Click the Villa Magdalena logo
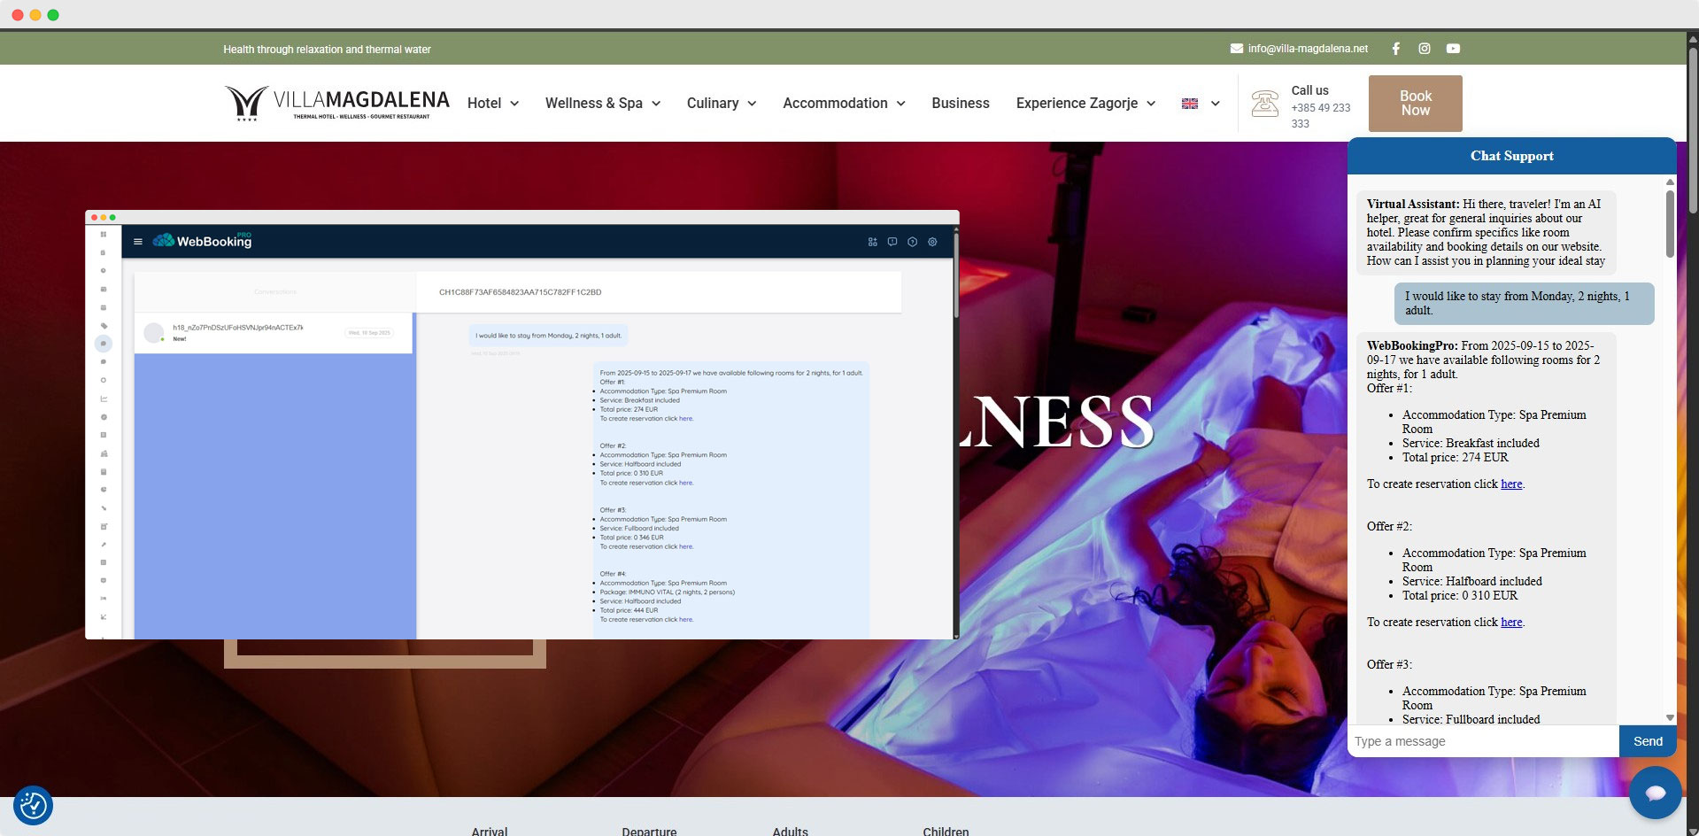Screen dimensions: 1699x836 click(x=336, y=103)
